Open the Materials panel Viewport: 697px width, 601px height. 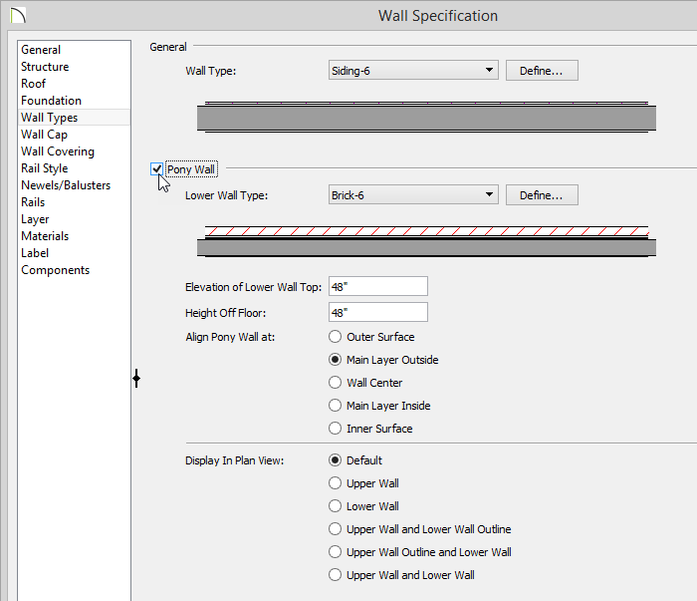tap(74, 236)
